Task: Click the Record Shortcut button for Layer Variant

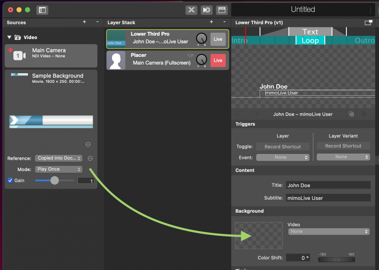Action: tap(343, 146)
